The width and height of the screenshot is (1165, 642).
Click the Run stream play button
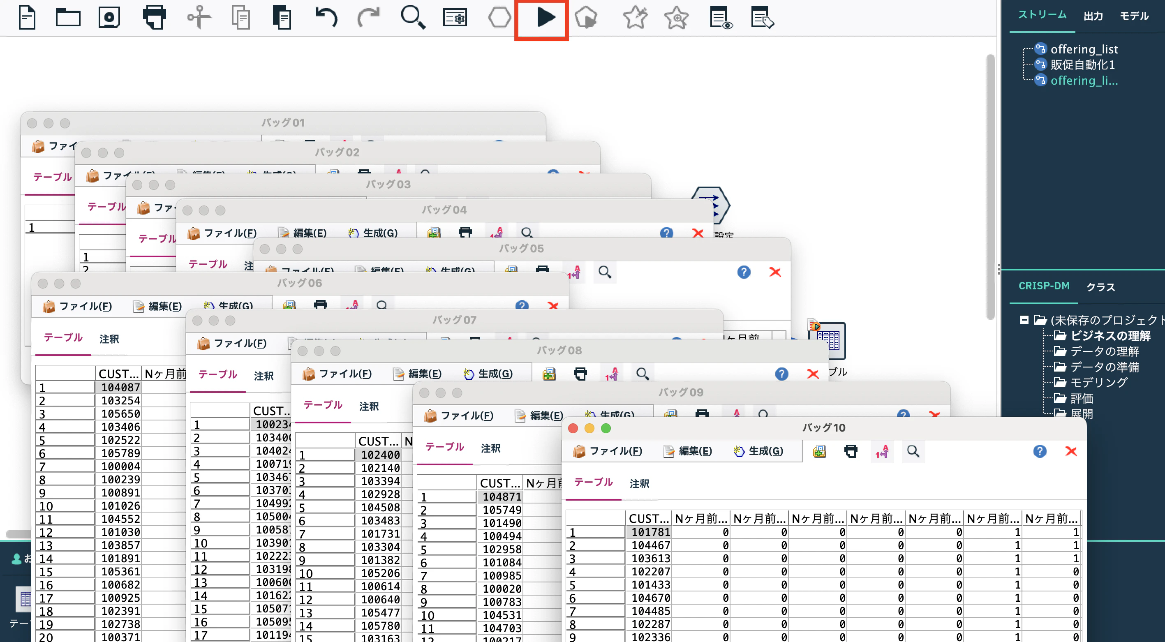coord(545,18)
